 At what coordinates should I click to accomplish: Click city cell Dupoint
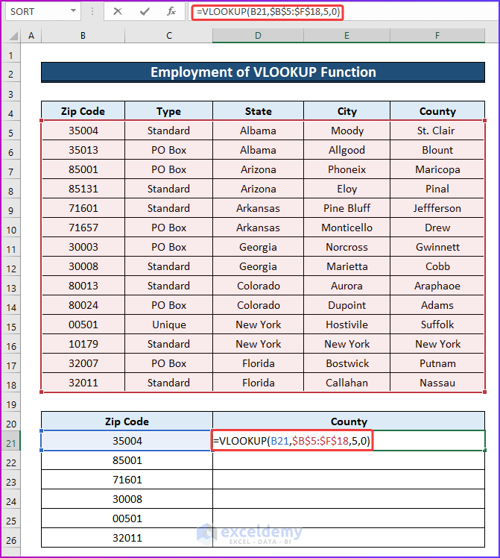346,305
